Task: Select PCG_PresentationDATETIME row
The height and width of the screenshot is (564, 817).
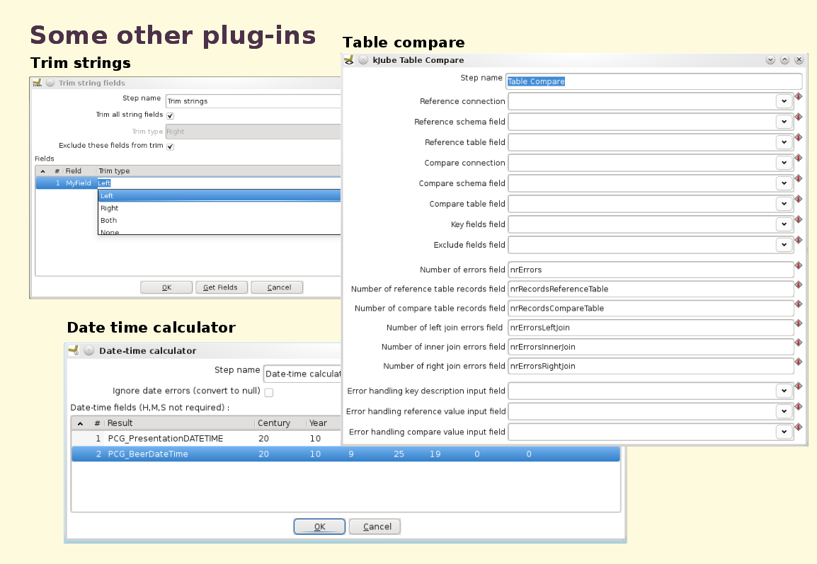Action: [206, 439]
